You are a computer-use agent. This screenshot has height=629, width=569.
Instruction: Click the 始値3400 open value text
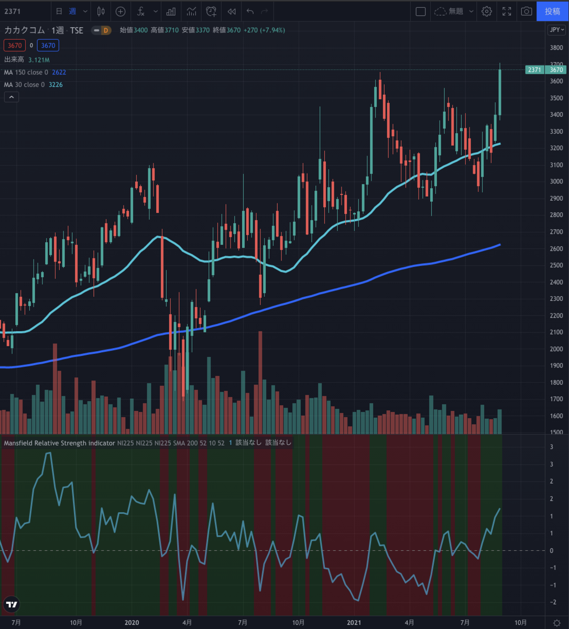click(x=134, y=30)
